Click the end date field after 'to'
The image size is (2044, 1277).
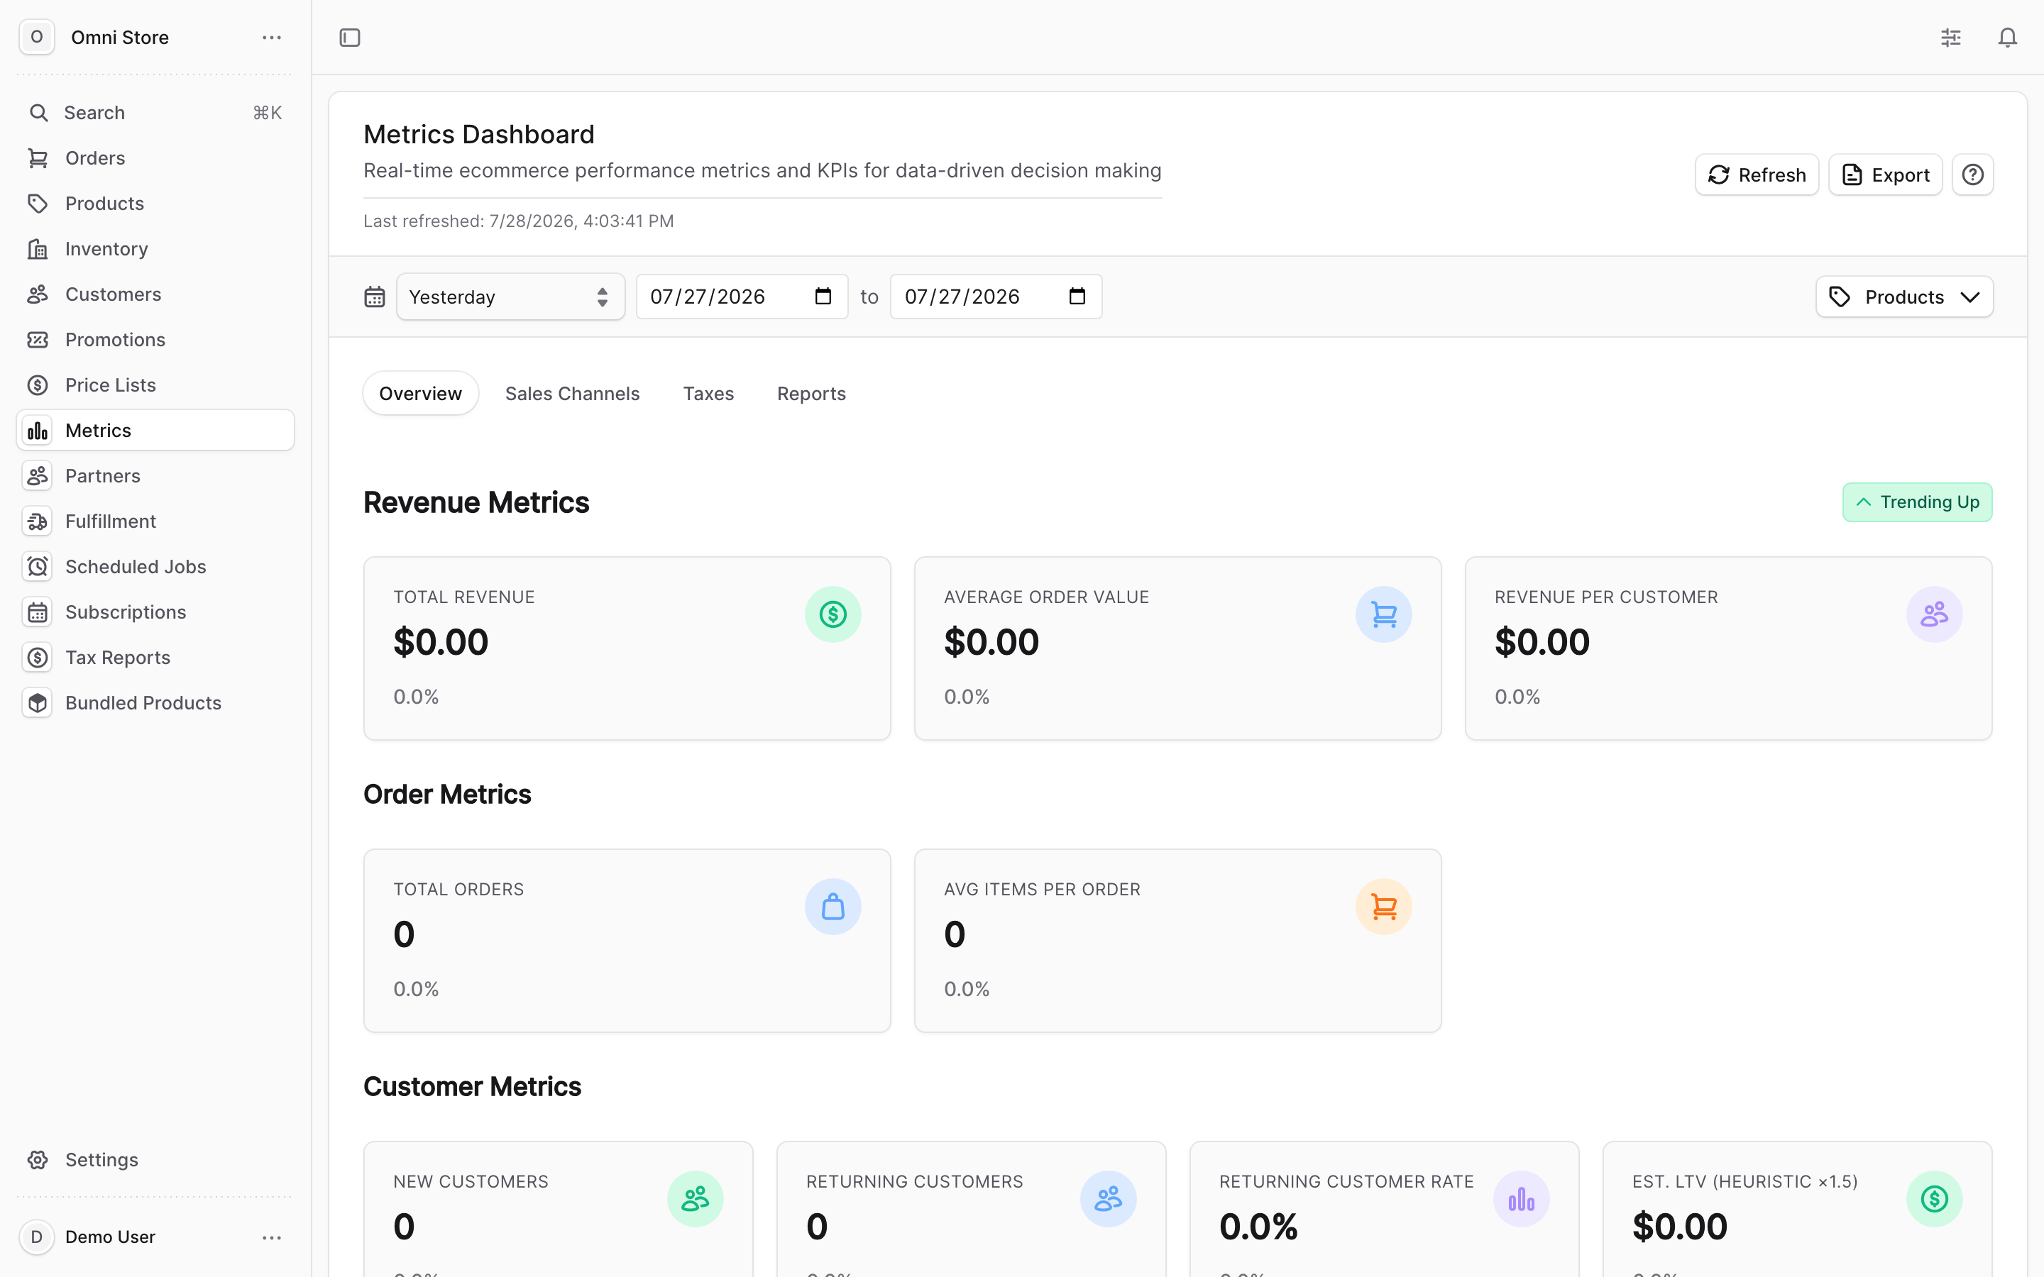[995, 297]
